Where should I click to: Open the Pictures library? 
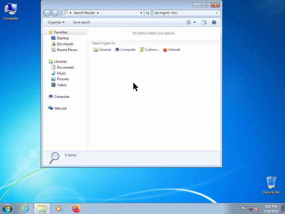pyautogui.click(x=63, y=79)
